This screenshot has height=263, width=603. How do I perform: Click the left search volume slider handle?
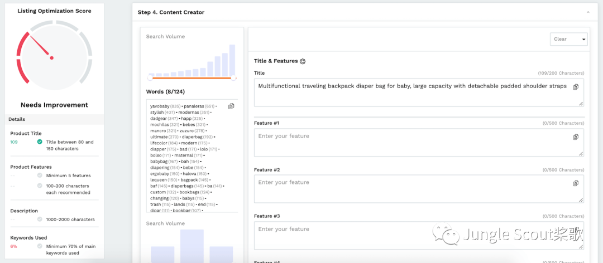tap(150, 78)
